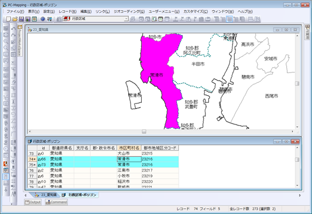Select row header for record 76
Screen dimensions: 312x214
pyautogui.click(x=32, y=170)
